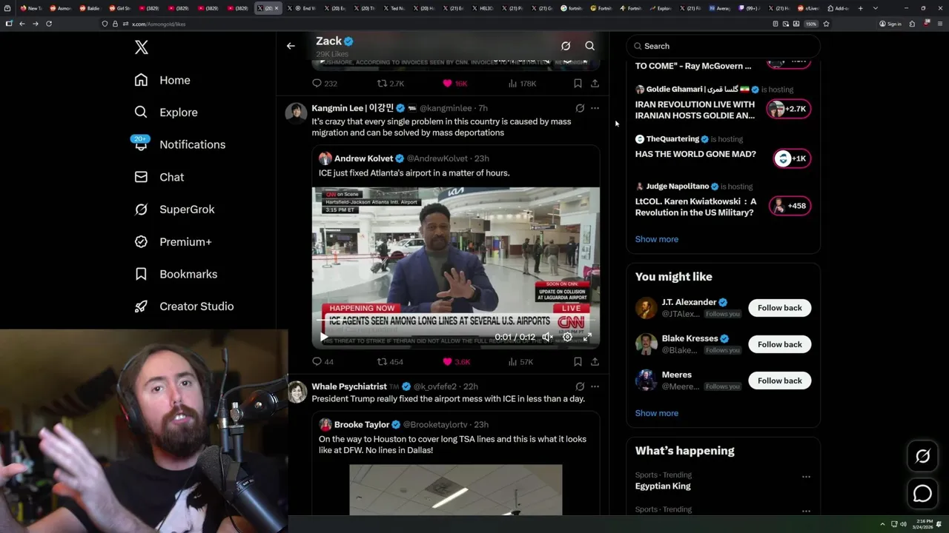Open Notifications in the sidebar
This screenshot has height=533, width=949.
(179, 144)
